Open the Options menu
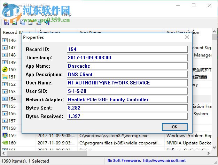 tap(49, 14)
